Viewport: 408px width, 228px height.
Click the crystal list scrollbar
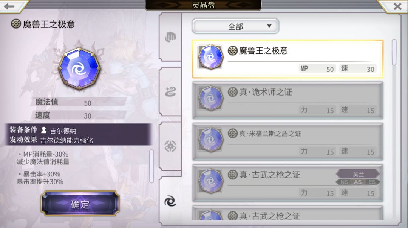click(394, 52)
